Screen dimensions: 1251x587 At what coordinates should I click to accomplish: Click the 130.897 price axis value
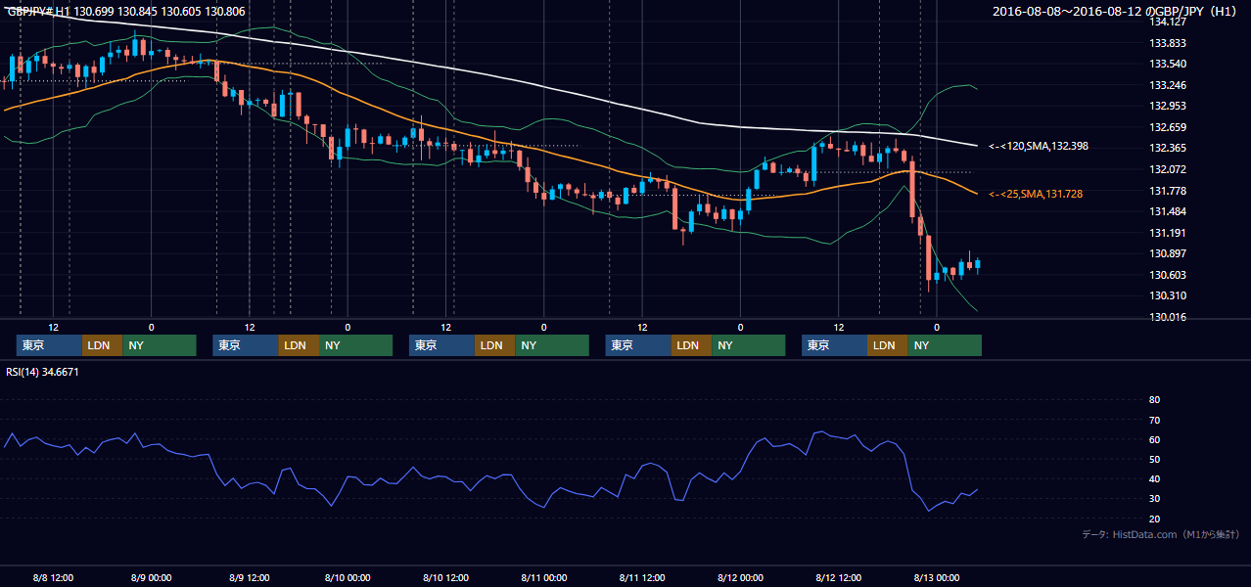[1167, 253]
